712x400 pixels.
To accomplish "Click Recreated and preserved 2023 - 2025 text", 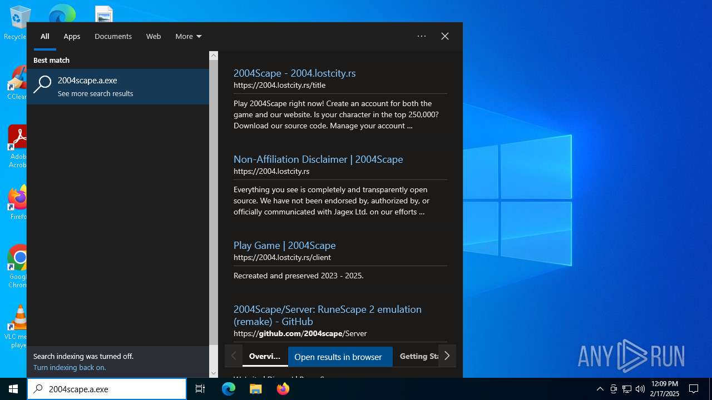I will click(299, 276).
